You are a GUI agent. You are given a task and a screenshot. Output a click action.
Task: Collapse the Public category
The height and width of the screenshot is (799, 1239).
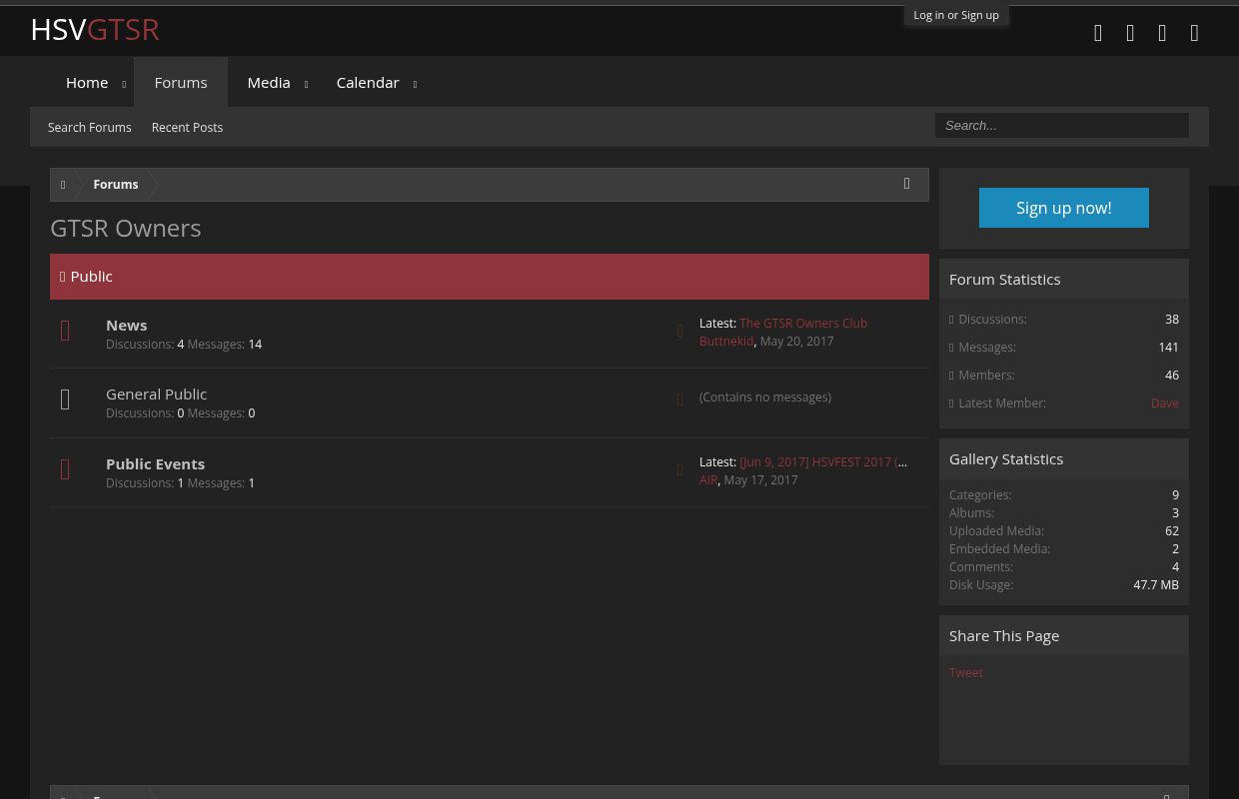(x=63, y=277)
